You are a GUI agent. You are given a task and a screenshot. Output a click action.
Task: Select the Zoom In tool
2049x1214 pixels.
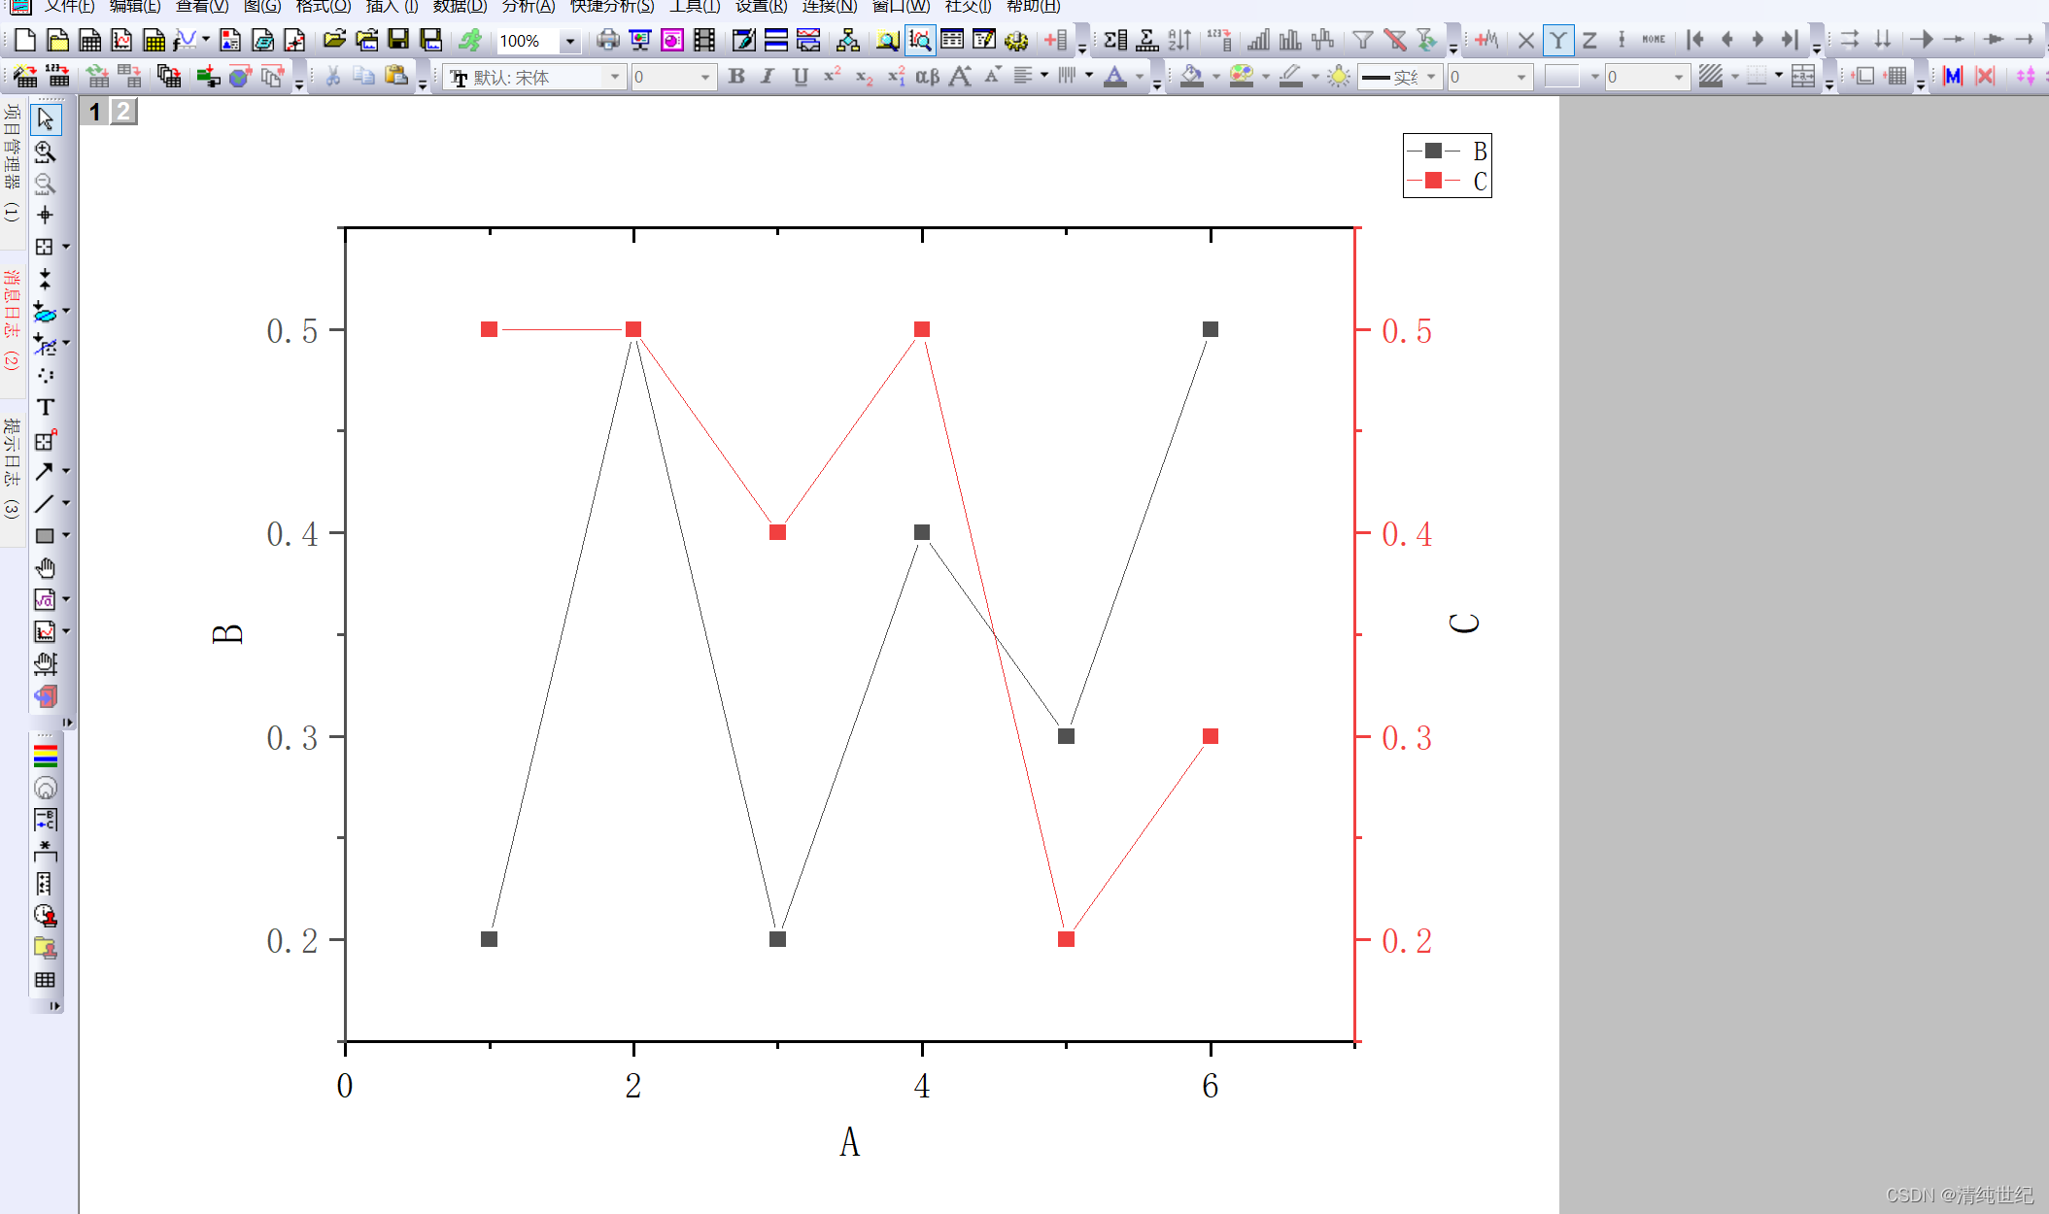[45, 152]
